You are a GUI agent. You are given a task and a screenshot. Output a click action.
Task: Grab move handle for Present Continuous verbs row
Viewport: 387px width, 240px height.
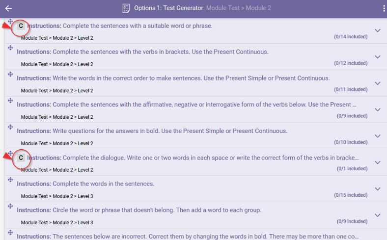tap(10, 48)
